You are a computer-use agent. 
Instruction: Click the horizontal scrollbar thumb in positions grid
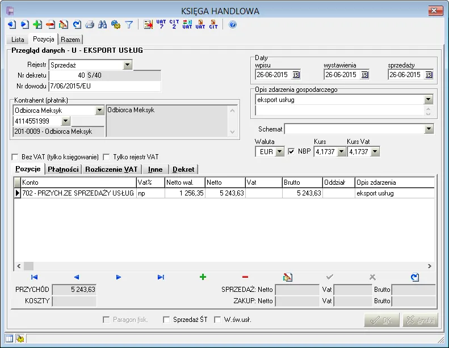click(28, 266)
